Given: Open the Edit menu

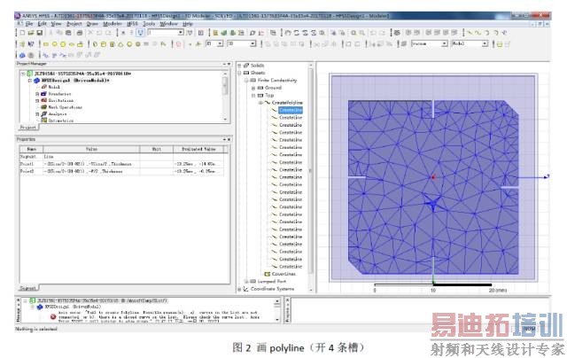Looking at the screenshot, I should tap(42, 24).
